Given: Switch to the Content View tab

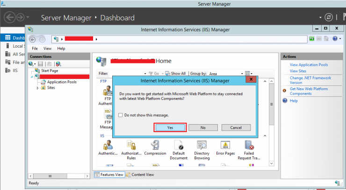Looking at the screenshot, I should click(x=140, y=175).
